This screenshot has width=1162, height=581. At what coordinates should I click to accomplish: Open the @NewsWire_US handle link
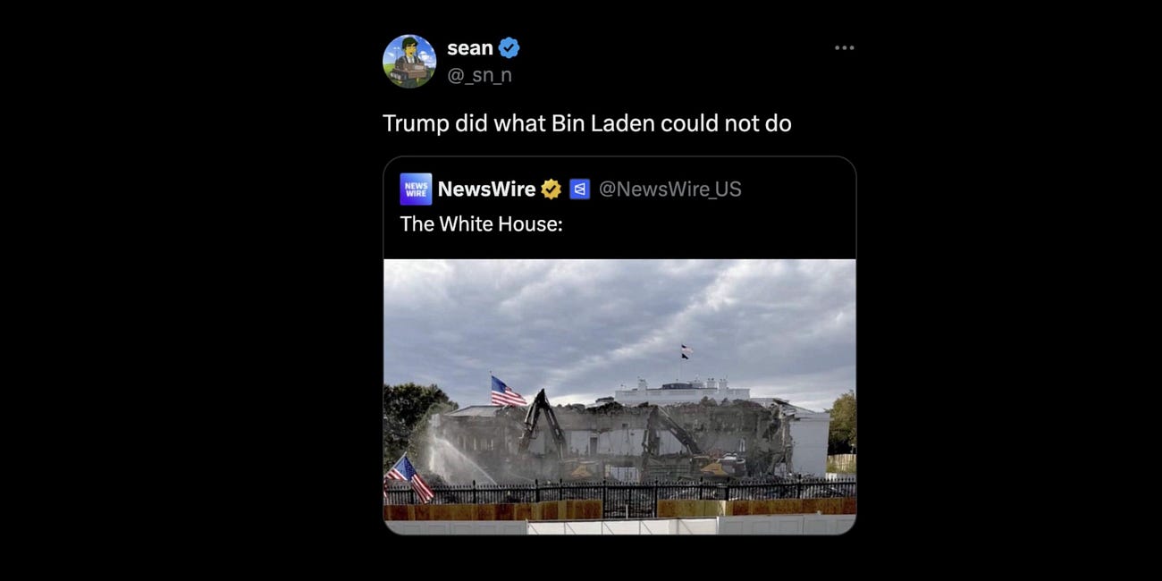669,189
